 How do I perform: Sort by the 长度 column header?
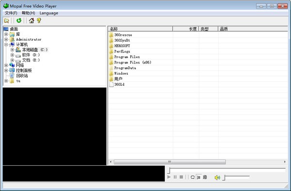click(x=186, y=29)
